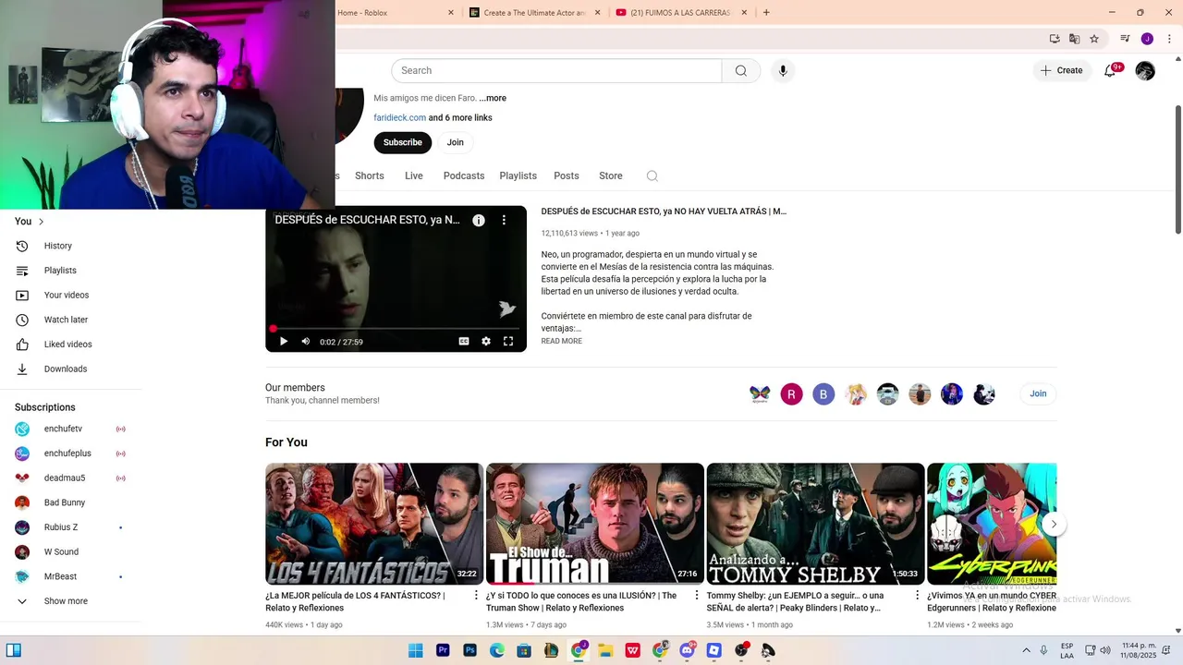Click the Join button beside Subscribe

tap(455, 142)
